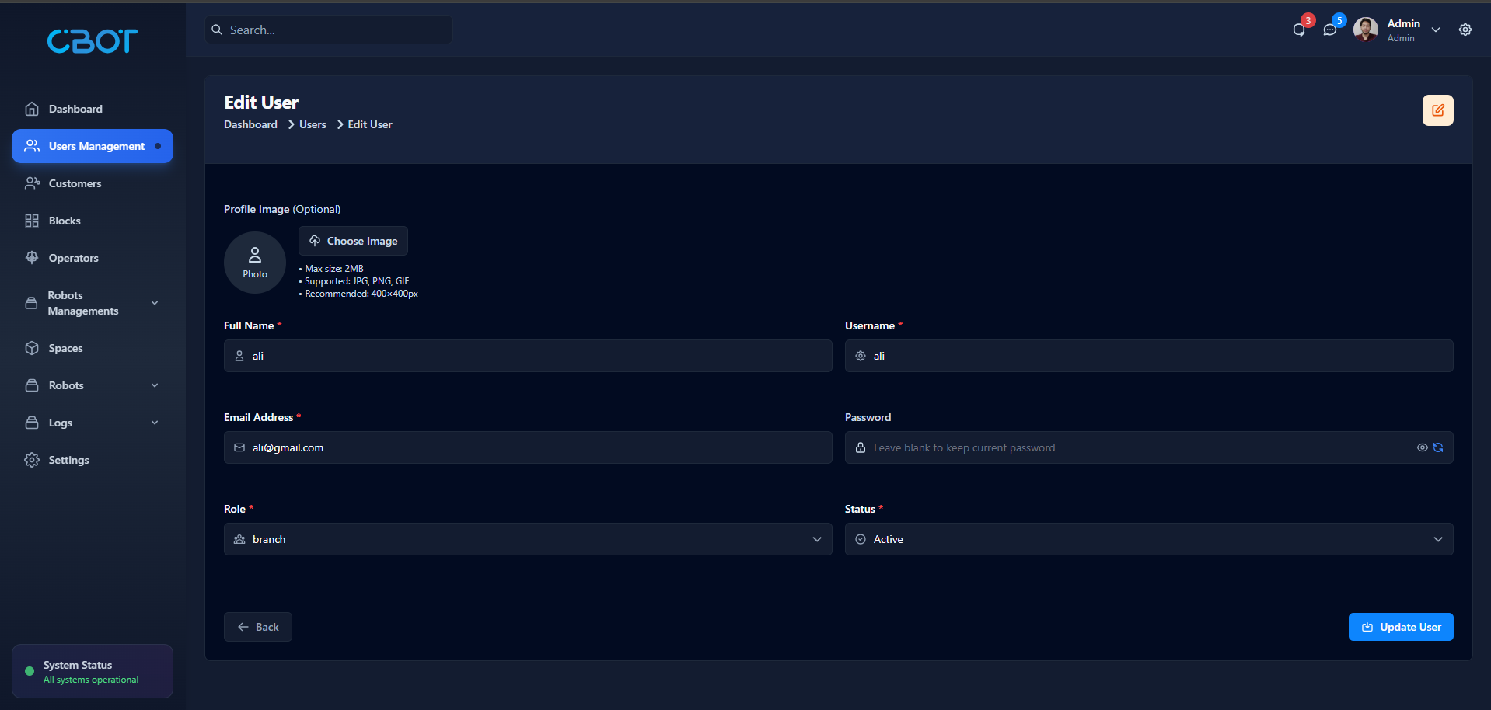Open the Role dropdown showing branch

point(527,538)
